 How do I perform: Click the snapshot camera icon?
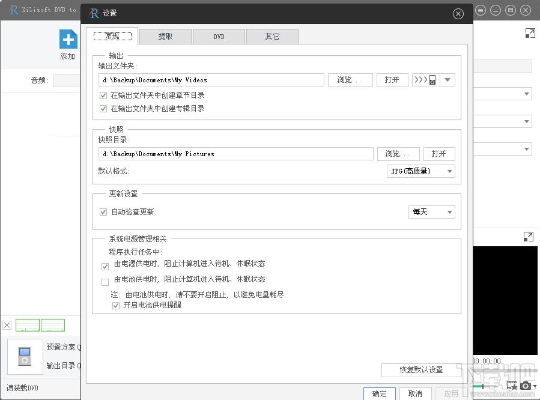point(525,386)
